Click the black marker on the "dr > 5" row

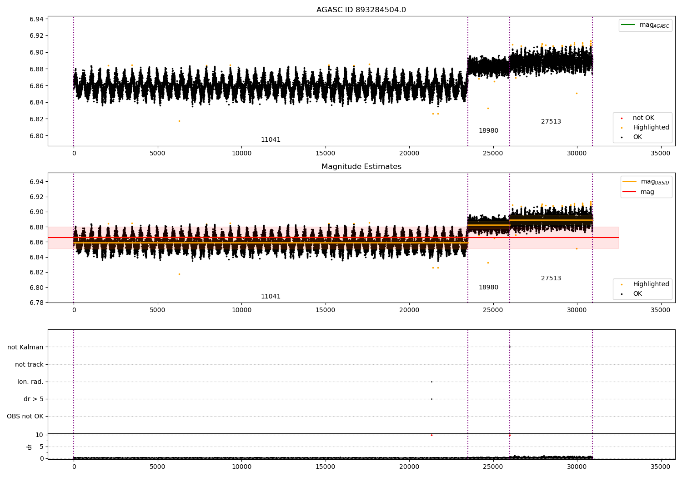point(431,399)
